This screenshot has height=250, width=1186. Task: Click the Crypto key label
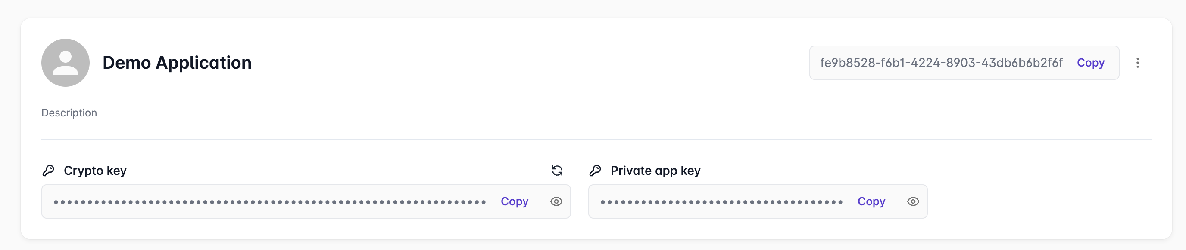pyautogui.click(x=95, y=171)
